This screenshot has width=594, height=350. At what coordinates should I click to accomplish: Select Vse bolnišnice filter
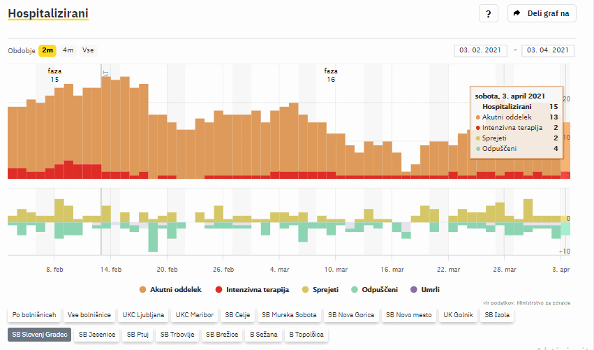coord(89,315)
